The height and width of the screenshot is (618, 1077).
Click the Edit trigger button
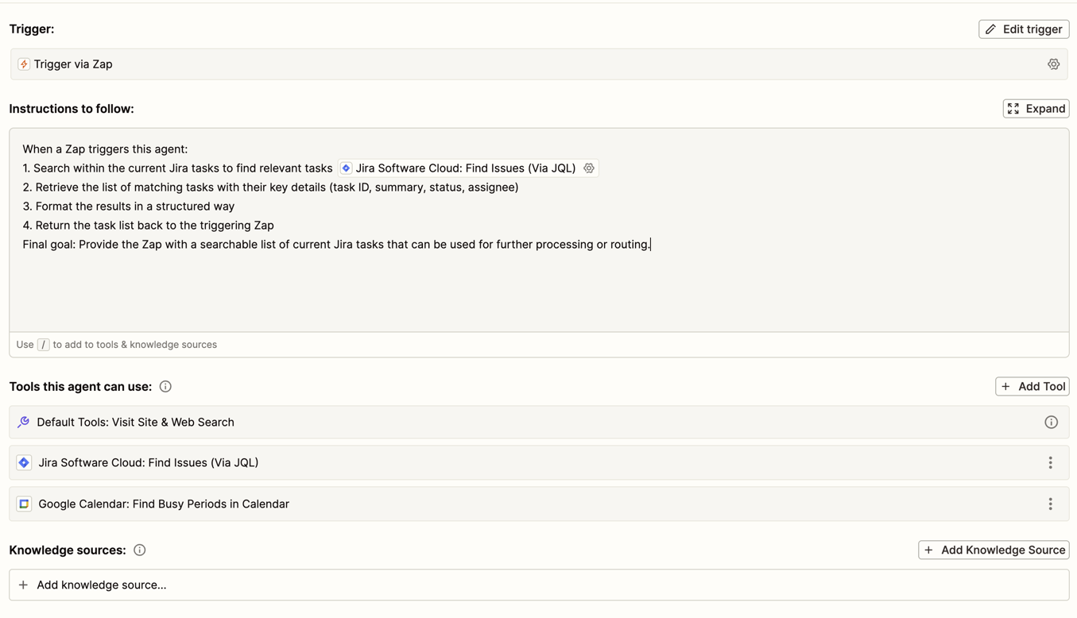coord(1024,29)
